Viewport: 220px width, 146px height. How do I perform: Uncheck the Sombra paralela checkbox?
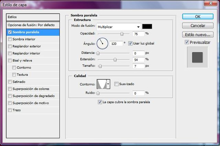[x=10, y=32]
